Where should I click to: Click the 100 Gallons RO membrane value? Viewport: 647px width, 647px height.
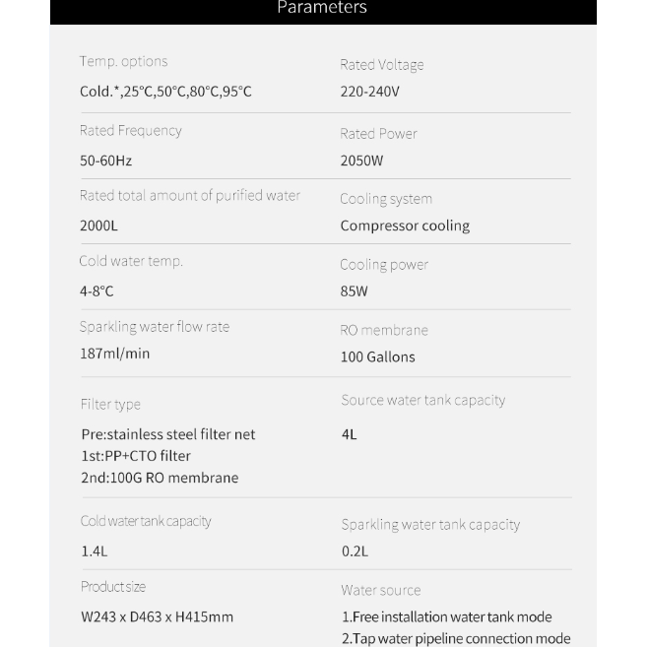377,356
